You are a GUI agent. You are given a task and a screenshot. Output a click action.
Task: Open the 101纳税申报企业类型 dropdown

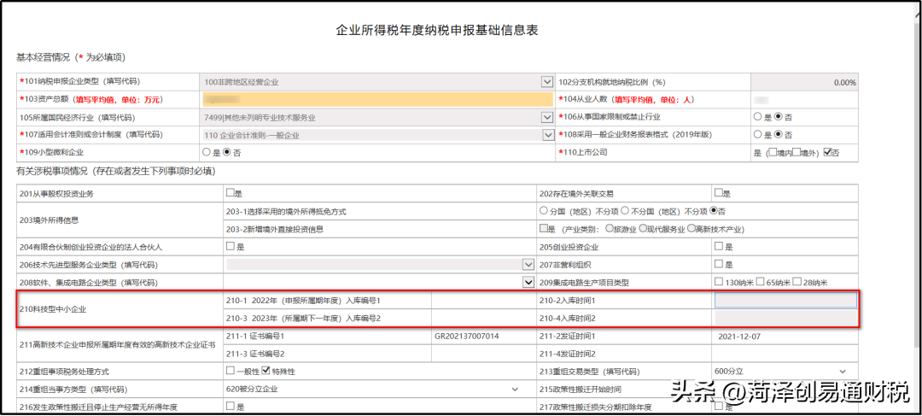click(x=547, y=82)
